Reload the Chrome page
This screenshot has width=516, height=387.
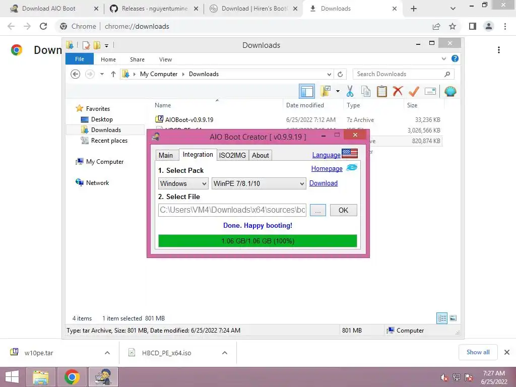coord(43,26)
